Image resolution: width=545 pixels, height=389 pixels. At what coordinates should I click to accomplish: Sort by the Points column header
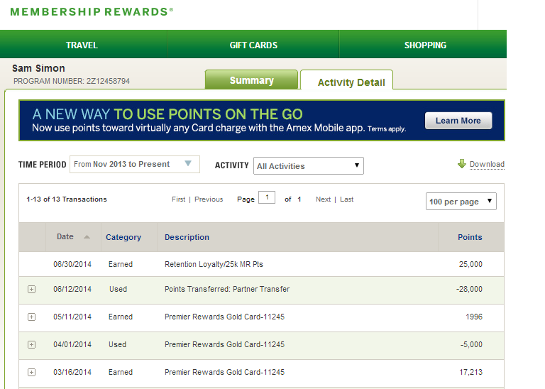coord(470,237)
